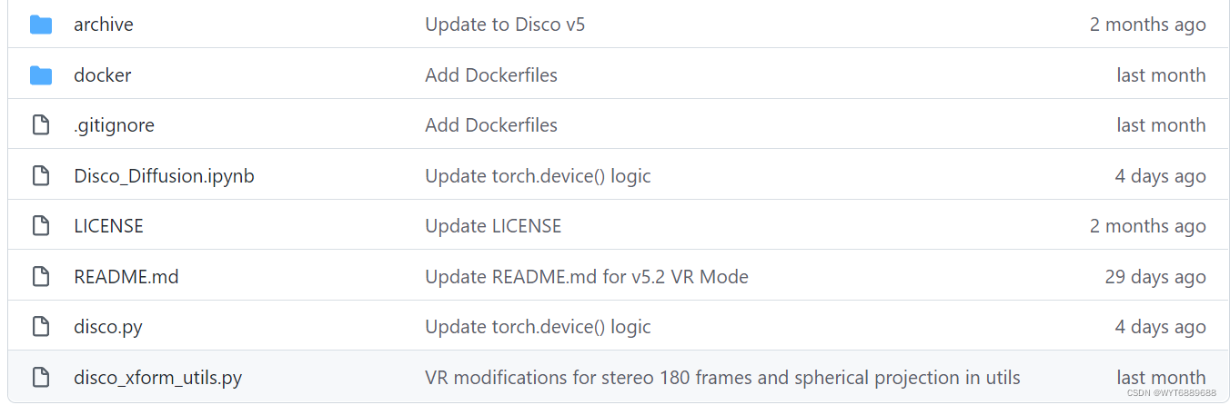The width and height of the screenshot is (1230, 405).
Task: Open the archive folder name link
Action: point(104,25)
